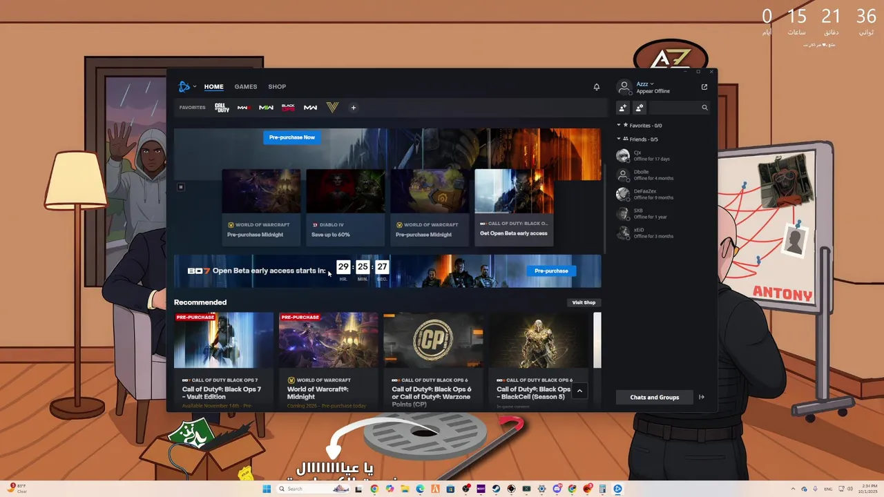This screenshot has height=497, width=884.
Task: Click the friends search field
Action: coord(679,108)
